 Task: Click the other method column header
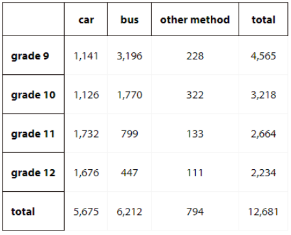[x=195, y=19]
